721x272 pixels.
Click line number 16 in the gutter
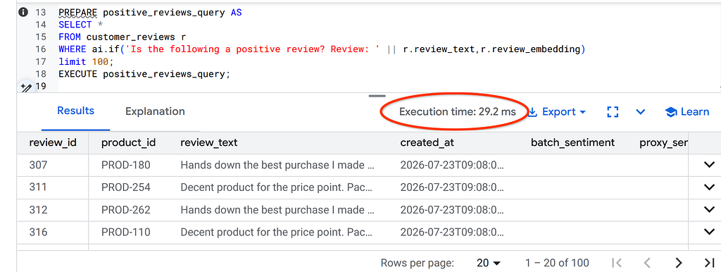[40, 49]
